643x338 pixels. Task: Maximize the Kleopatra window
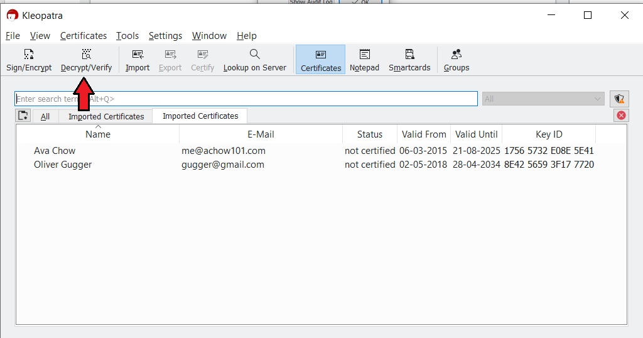click(588, 15)
